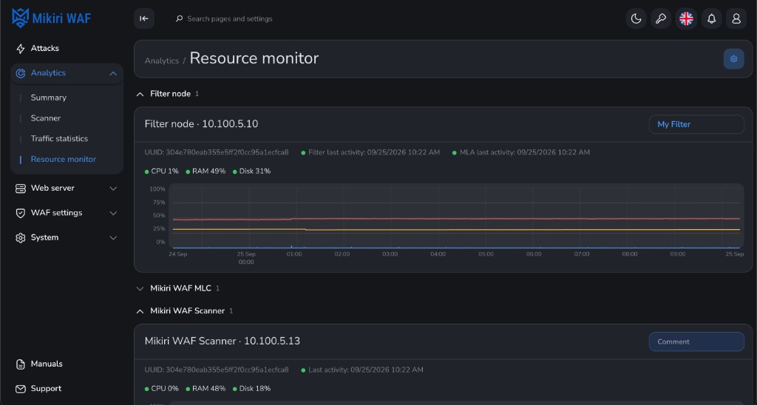Edit the My Filter comment field
Image resolution: width=757 pixels, height=405 pixels.
(696, 124)
